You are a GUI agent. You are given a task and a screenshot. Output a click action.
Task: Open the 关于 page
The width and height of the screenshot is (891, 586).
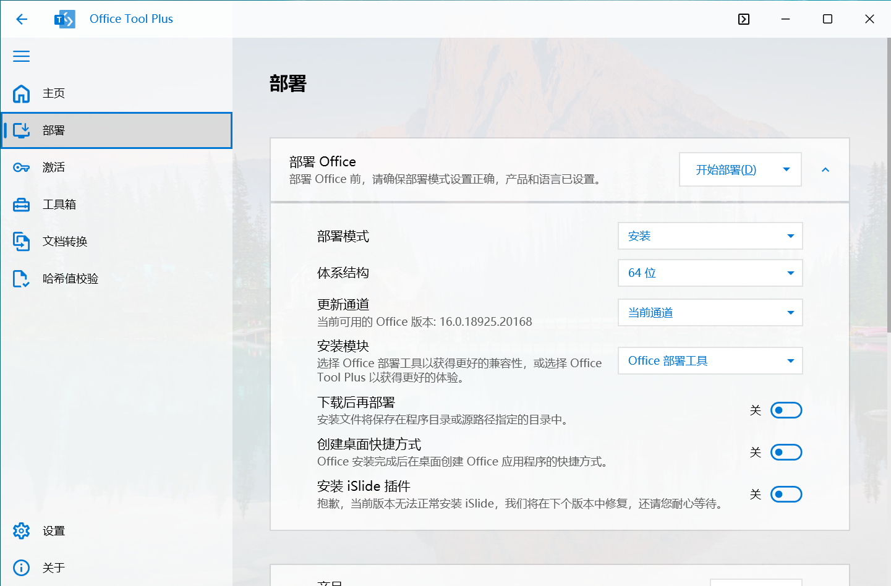(116, 568)
